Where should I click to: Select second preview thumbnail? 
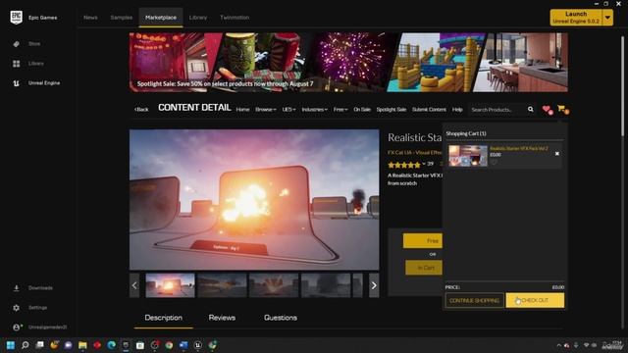pyautogui.click(x=222, y=285)
